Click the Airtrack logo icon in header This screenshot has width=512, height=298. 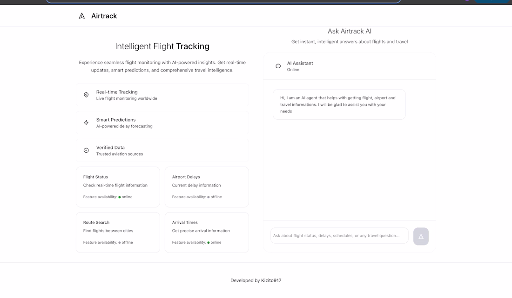point(82,16)
